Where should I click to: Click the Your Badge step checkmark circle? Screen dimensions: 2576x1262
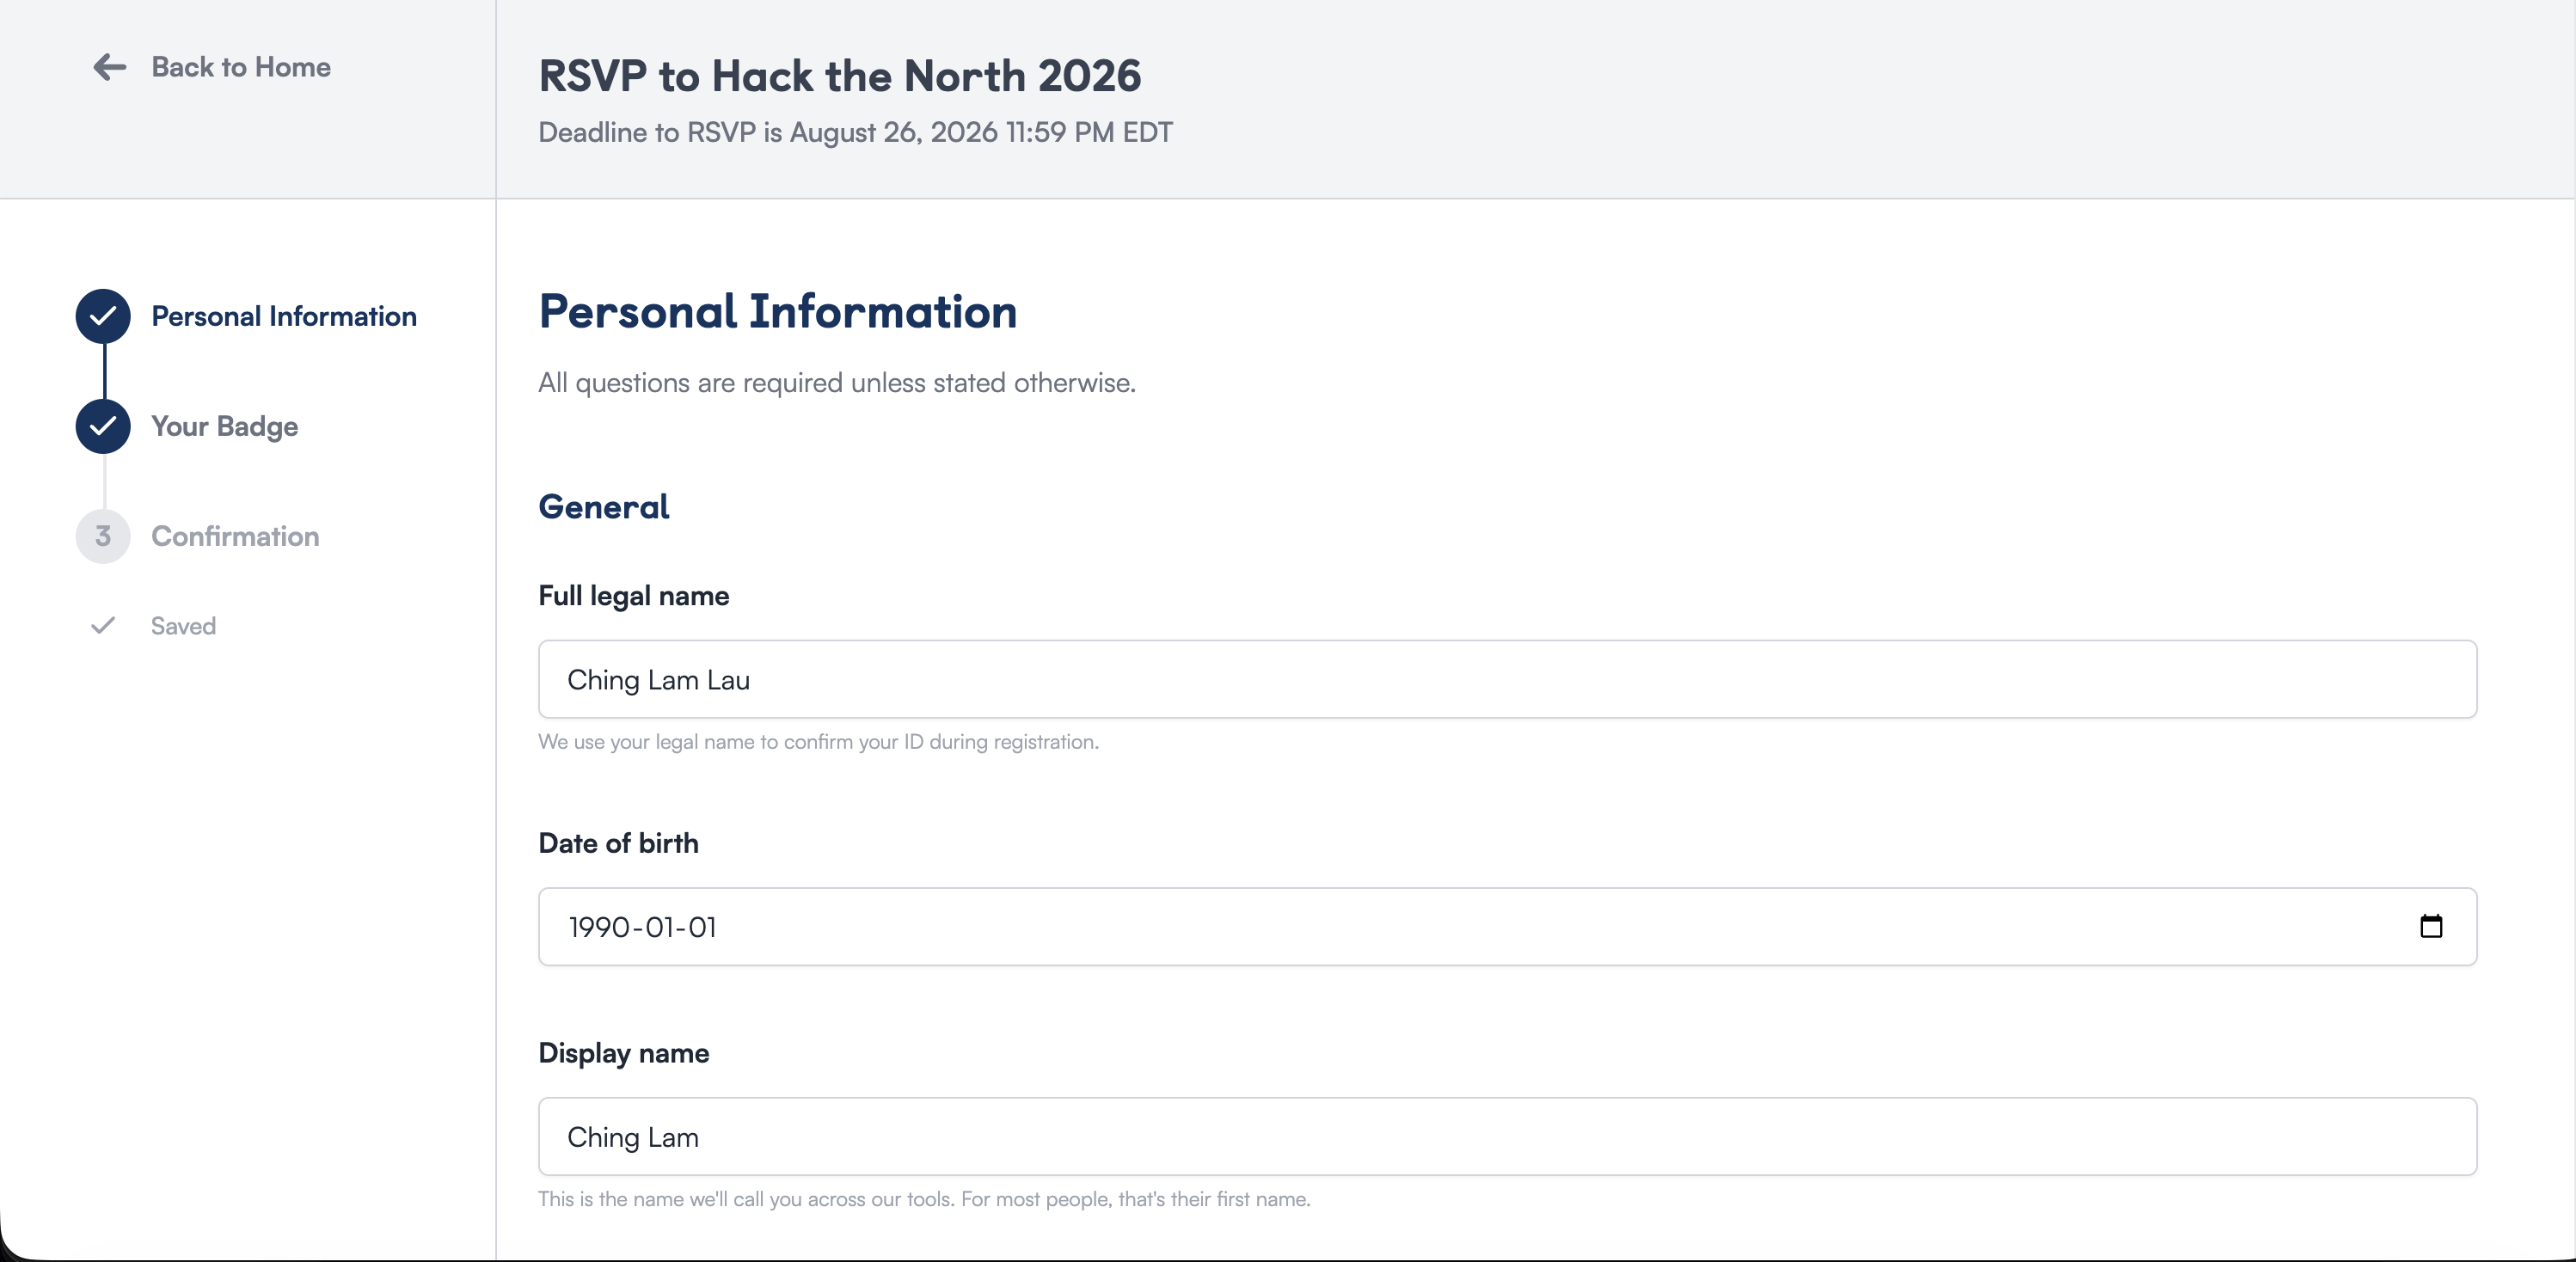[x=103, y=426]
